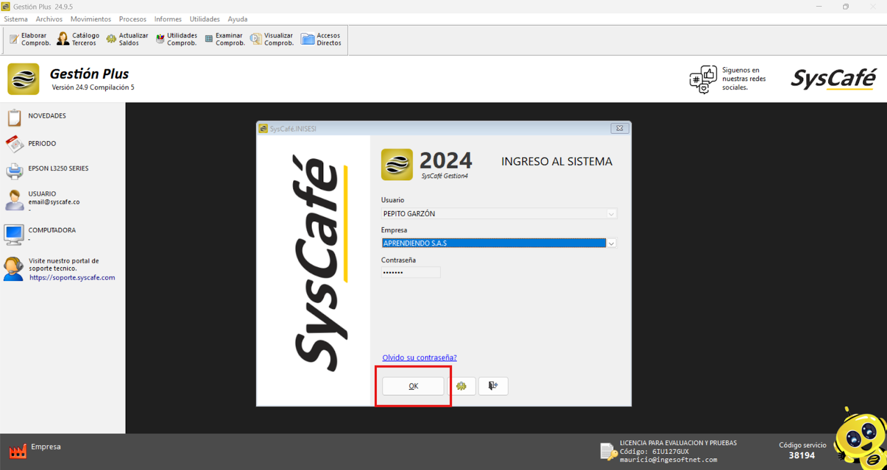Select the NOVEDADES clipboard icon in sidebar

pyautogui.click(x=14, y=117)
